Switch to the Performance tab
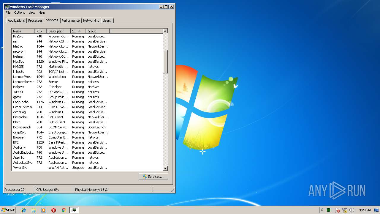The image size is (380, 214). point(71,21)
